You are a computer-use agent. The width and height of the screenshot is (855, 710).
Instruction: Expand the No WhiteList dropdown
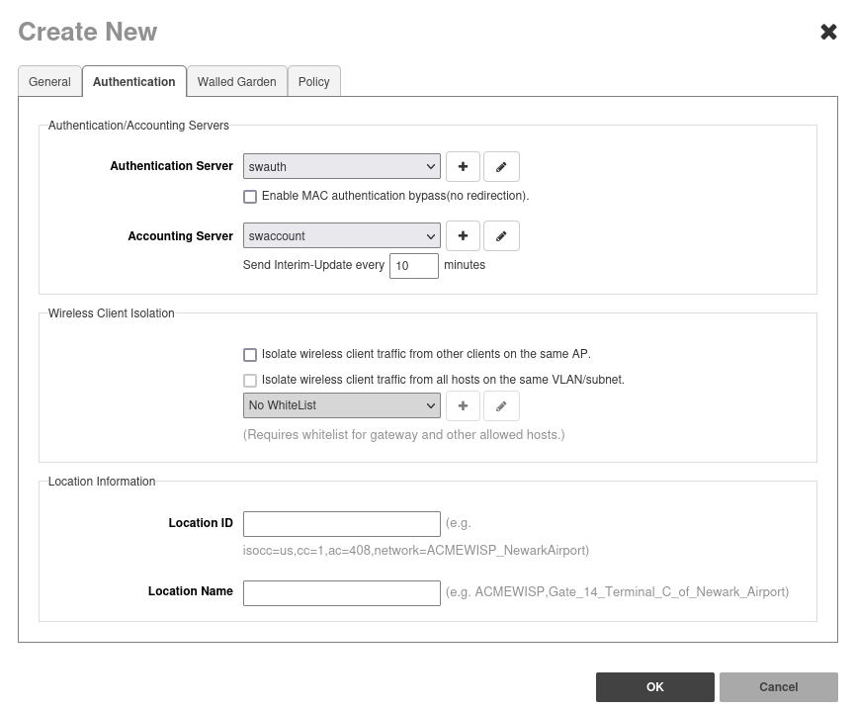coord(341,405)
